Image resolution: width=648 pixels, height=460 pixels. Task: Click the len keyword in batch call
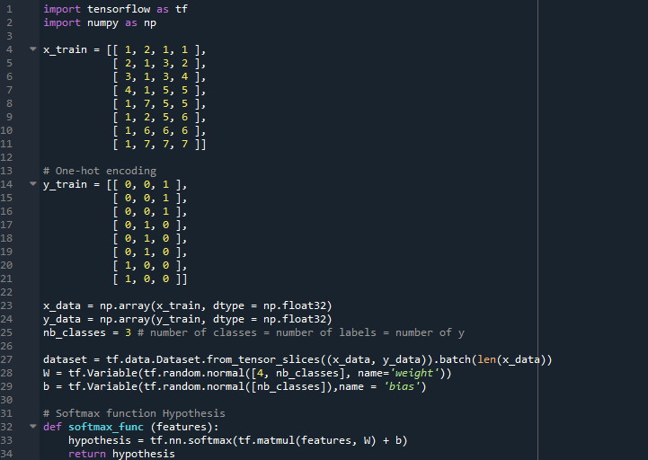pos(487,359)
